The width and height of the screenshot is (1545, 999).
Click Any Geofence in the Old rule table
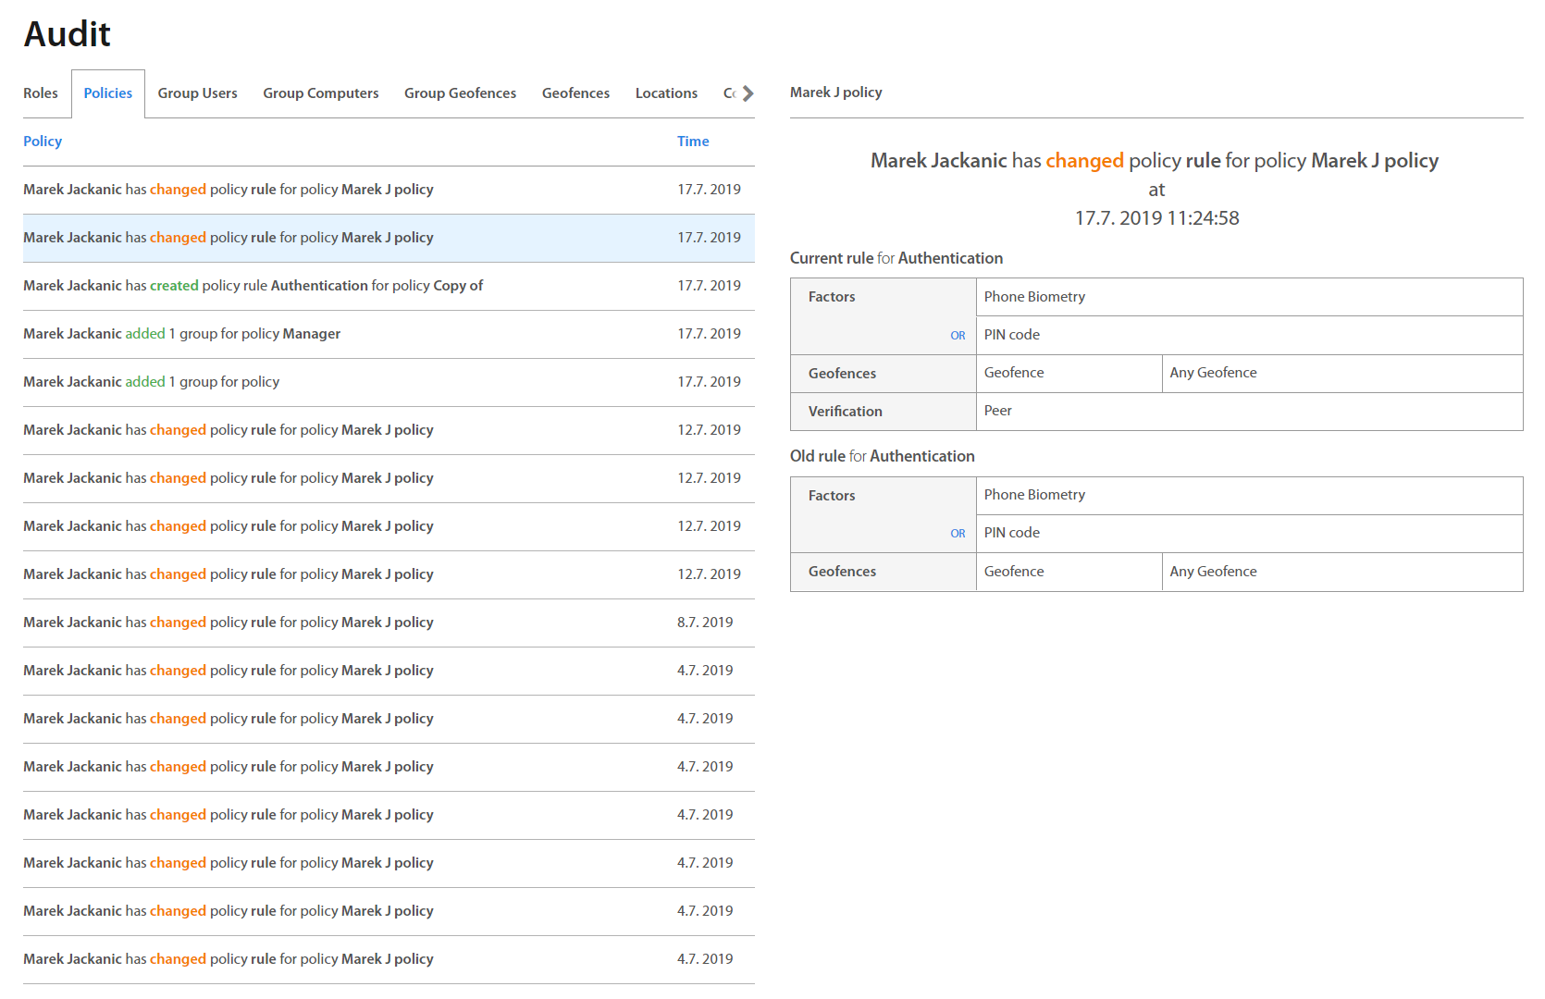pyautogui.click(x=1213, y=572)
